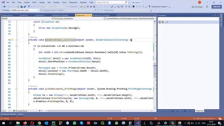The image size is (224, 126).
Task: Click the Application Insights pin icon
Action: 149,7
